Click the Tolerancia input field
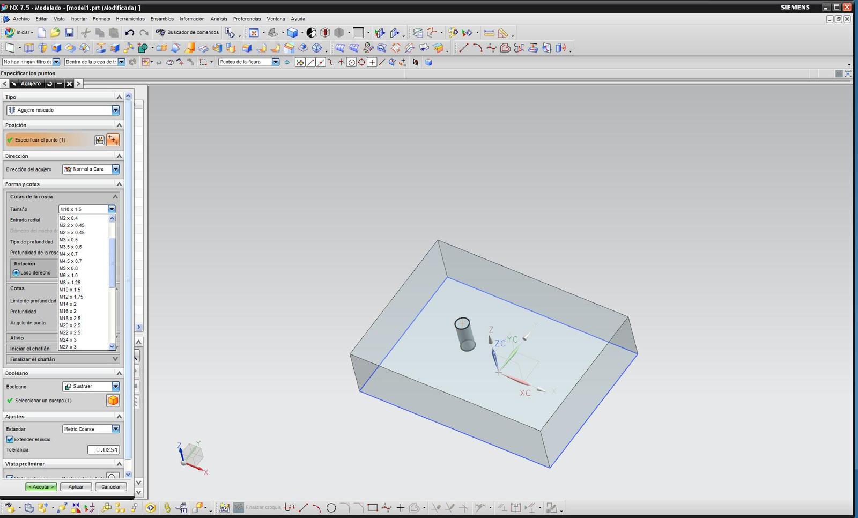 point(103,450)
